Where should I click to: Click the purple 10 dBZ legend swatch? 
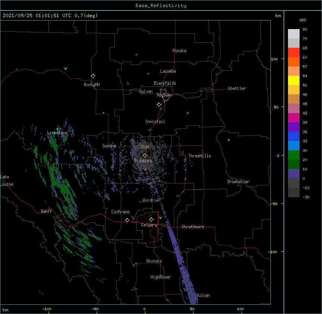294,174
